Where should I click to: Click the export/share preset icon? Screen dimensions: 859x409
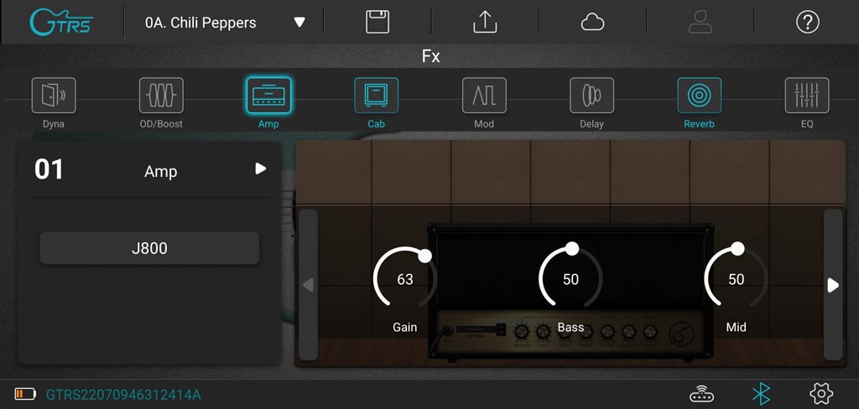tap(485, 23)
